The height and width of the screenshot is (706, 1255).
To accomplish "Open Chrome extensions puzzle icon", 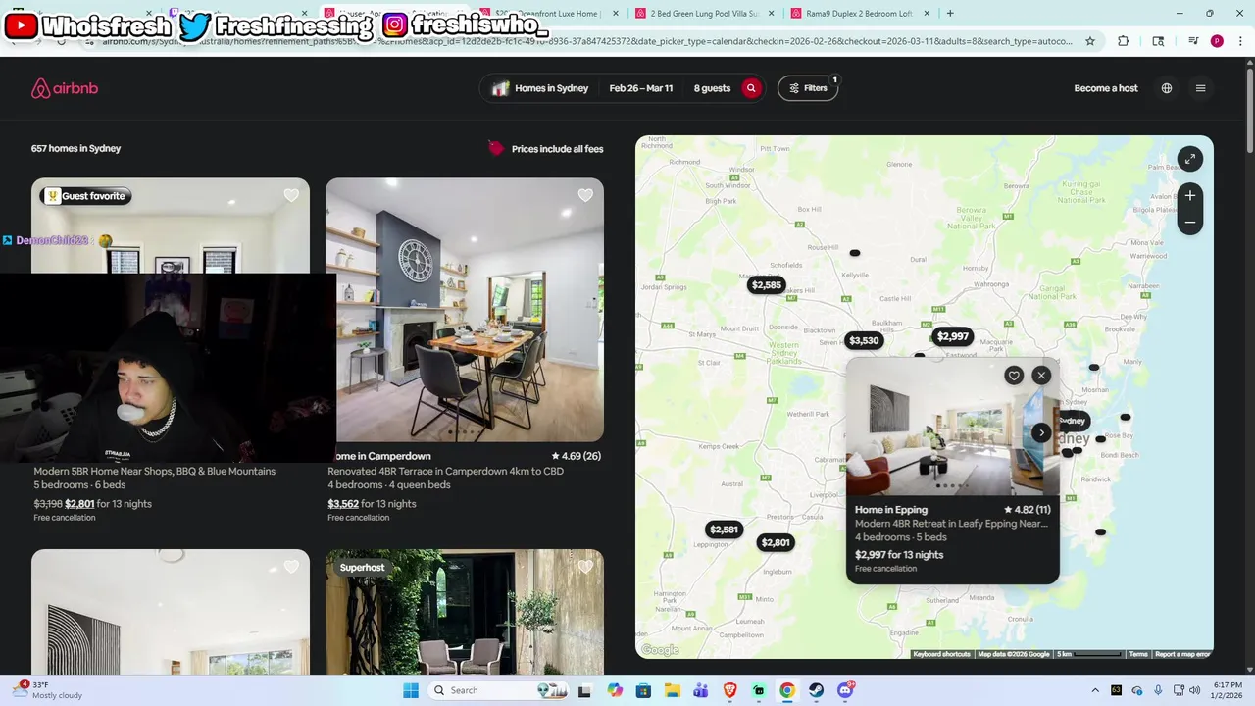I will click(x=1124, y=41).
